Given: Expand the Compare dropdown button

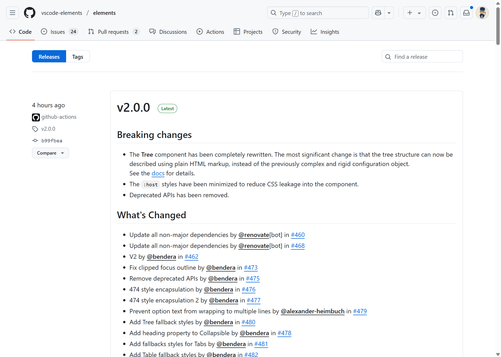Looking at the screenshot, I should pyautogui.click(x=50, y=153).
